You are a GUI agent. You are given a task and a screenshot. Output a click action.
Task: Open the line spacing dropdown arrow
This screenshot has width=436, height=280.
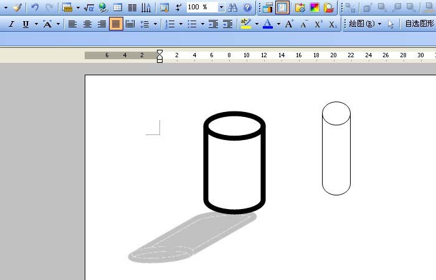(x=154, y=24)
